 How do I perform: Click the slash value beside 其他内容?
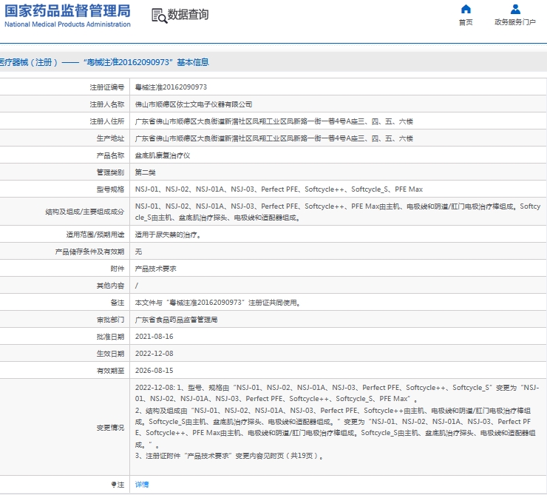137,286
